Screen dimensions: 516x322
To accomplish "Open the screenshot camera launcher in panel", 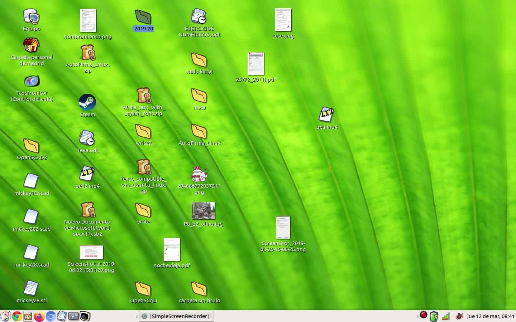I will pos(73,316).
